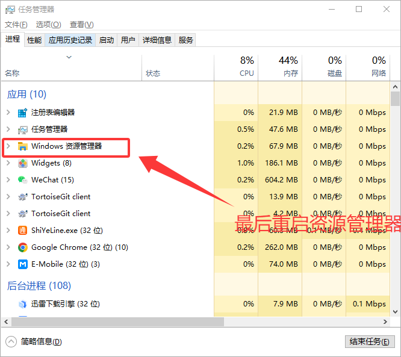Click the 604.2 MB memory value
The height and width of the screenshot is (357, 401).
tap(282, 180)
